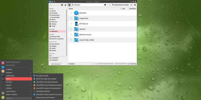Open the Bluetooth folder icon

[x=76, y=13]
